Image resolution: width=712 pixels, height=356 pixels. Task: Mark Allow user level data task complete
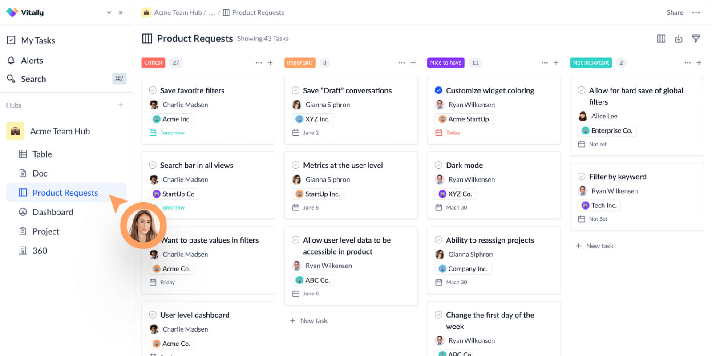tap(295, 240)
